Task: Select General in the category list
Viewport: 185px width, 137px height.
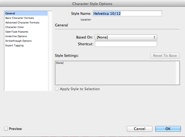Action: [x=10, y=13]
